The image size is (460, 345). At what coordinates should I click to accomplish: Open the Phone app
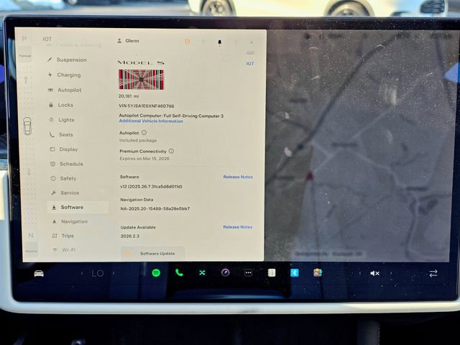(179, 273)
